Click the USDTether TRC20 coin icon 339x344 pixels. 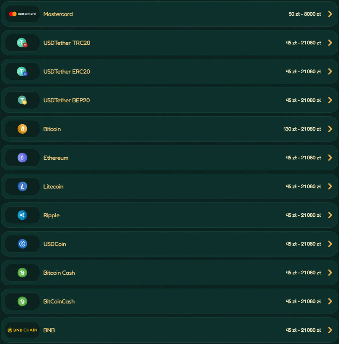tap(22, 43)
